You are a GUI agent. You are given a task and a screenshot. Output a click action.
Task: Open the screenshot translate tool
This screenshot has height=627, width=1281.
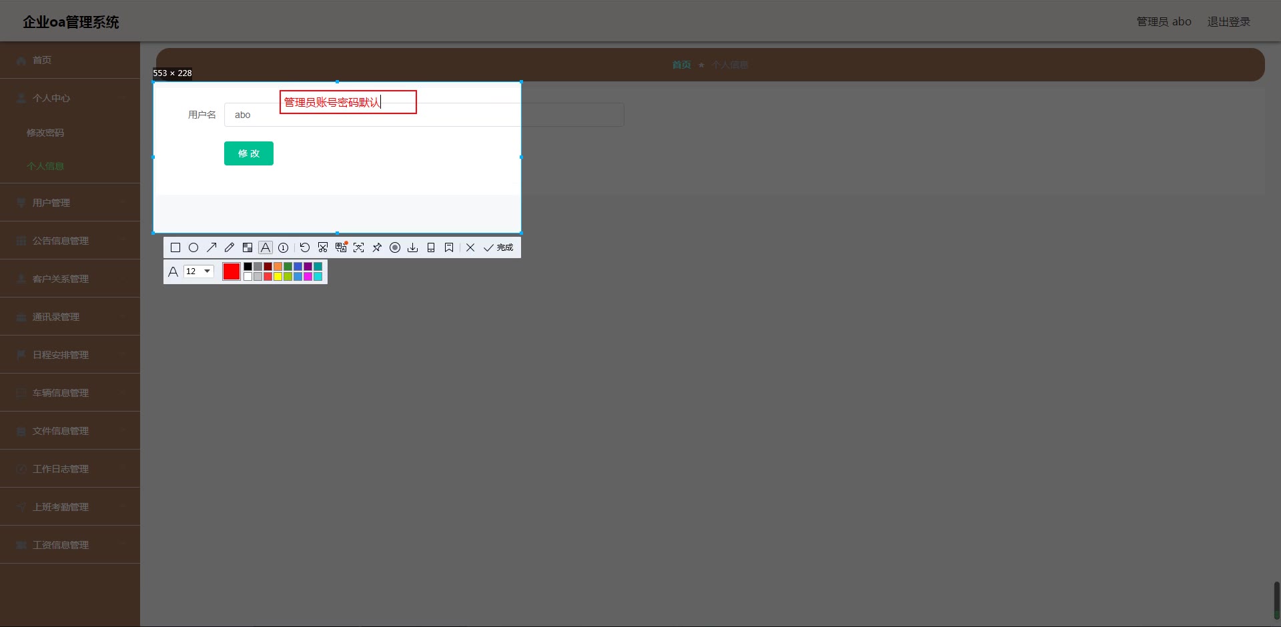[x=341, y=247]
